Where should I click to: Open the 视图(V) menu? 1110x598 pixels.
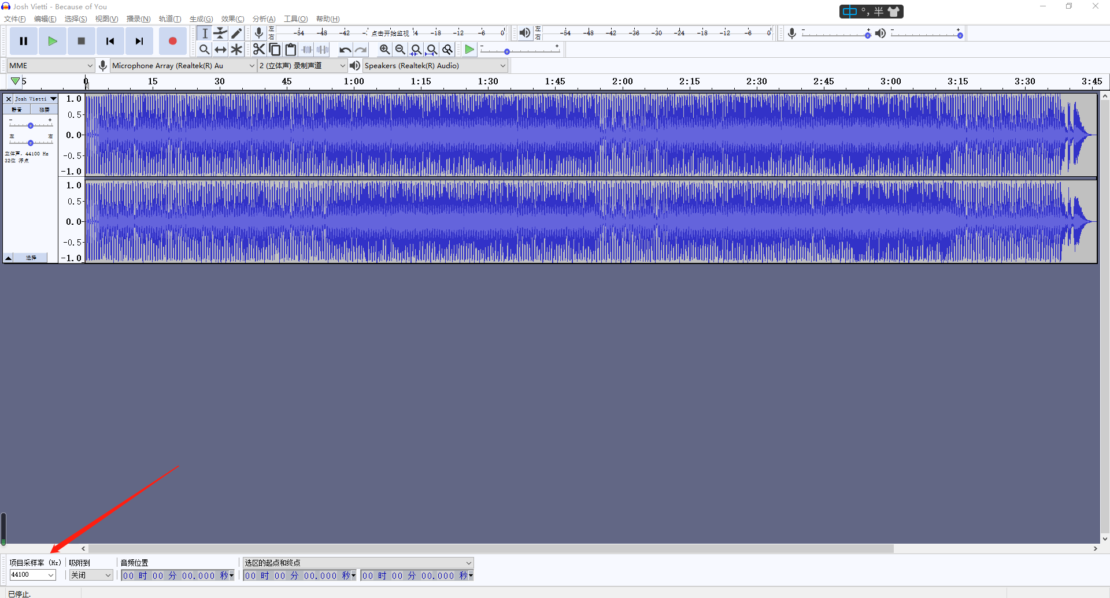pyautogui.click(x=106, y=19)
